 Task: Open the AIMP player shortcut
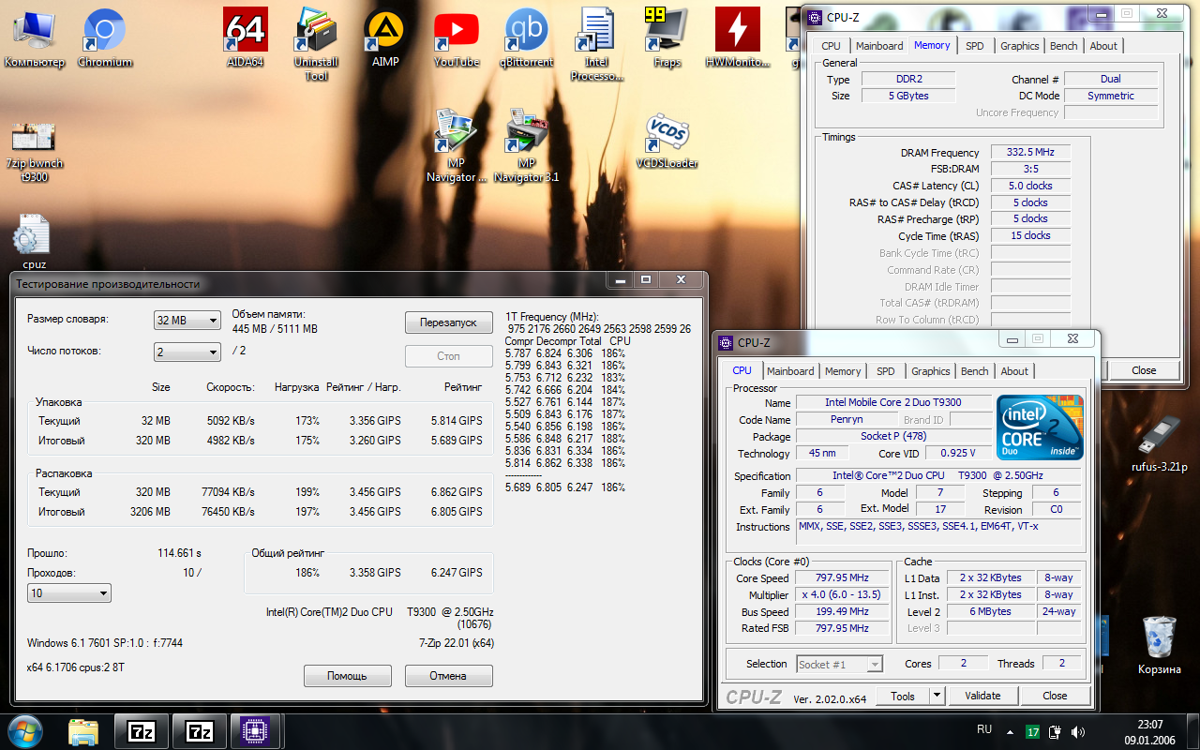(385, 37)
